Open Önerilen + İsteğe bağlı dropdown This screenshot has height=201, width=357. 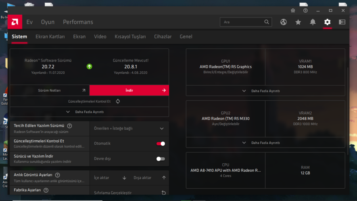tap(129, 128)
